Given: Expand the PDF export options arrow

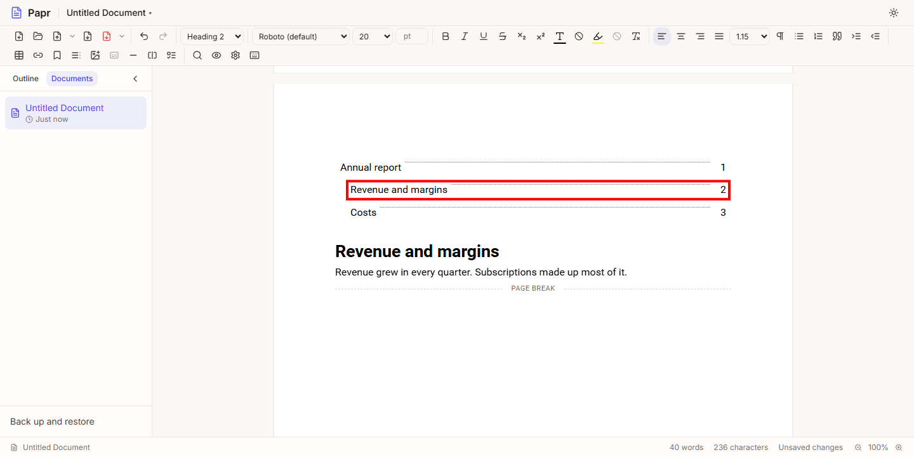Looking at the screenshot, I should 122,36.
